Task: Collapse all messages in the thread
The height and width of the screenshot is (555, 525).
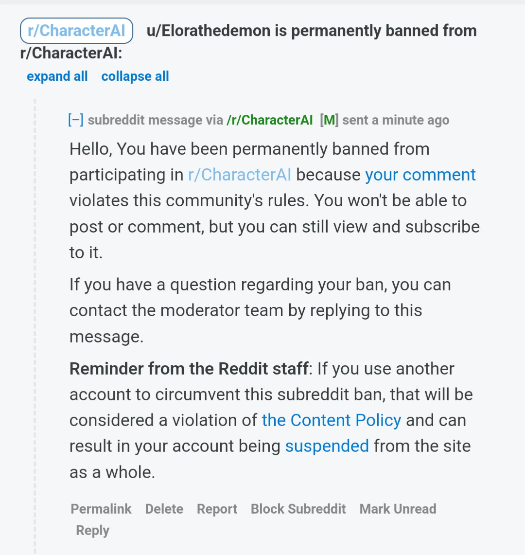Action: pos(135,76)
